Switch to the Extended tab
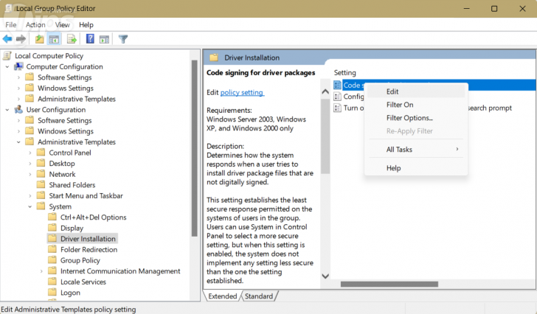 click(222, 296)
